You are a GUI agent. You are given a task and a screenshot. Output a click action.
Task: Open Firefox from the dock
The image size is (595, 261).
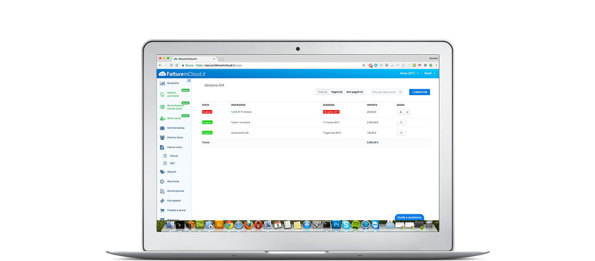click(x=248, y=224)
